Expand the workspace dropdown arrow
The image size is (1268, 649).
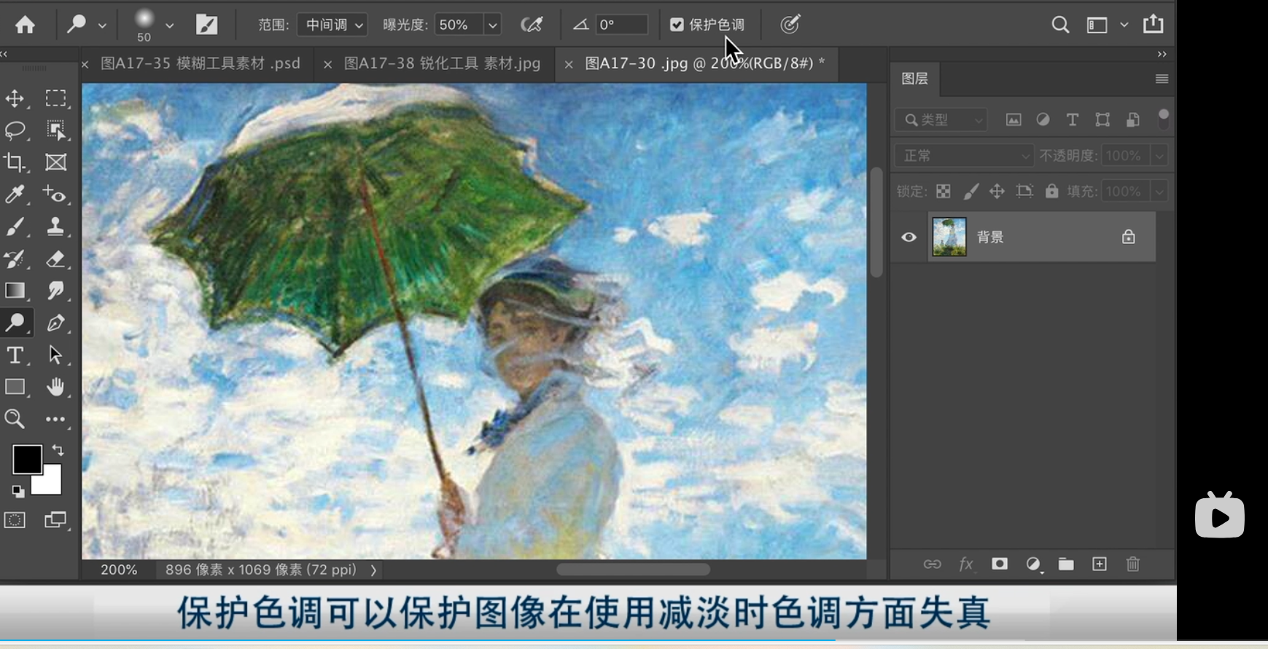coord(1124,25)
